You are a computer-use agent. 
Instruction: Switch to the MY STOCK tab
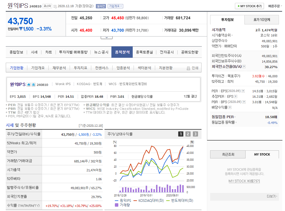pyautogui.click(x=262, y=154)
